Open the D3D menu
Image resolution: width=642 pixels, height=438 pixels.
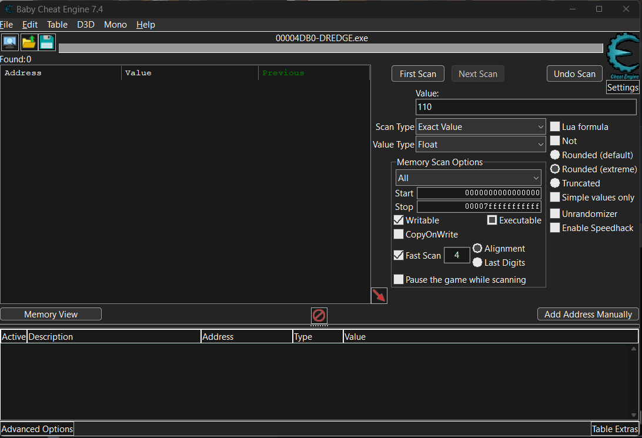click(86, 25)
